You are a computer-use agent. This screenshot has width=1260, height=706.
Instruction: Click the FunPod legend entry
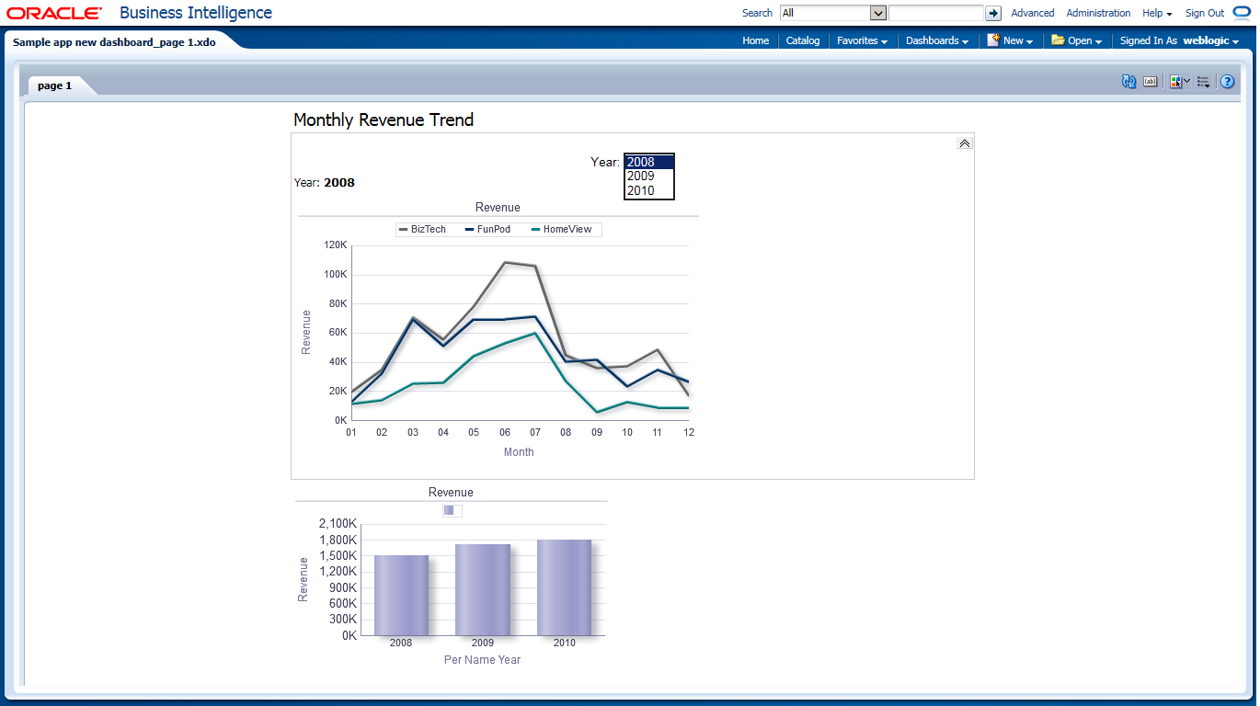coord(488,229)
